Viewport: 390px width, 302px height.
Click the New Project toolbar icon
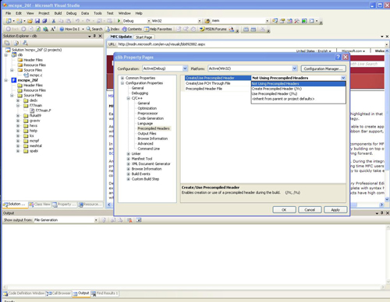point(9,21)
